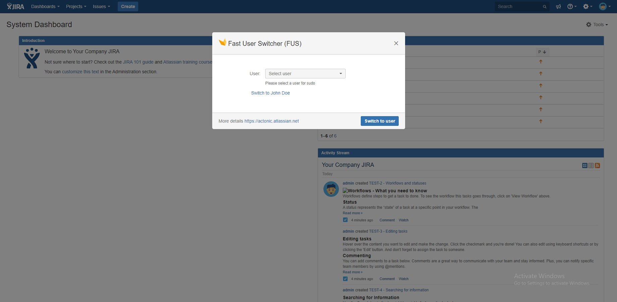Open TEST-2 Workflows and statuses link
The width and height of the screenshot is (617, 302).
[398, 183]
